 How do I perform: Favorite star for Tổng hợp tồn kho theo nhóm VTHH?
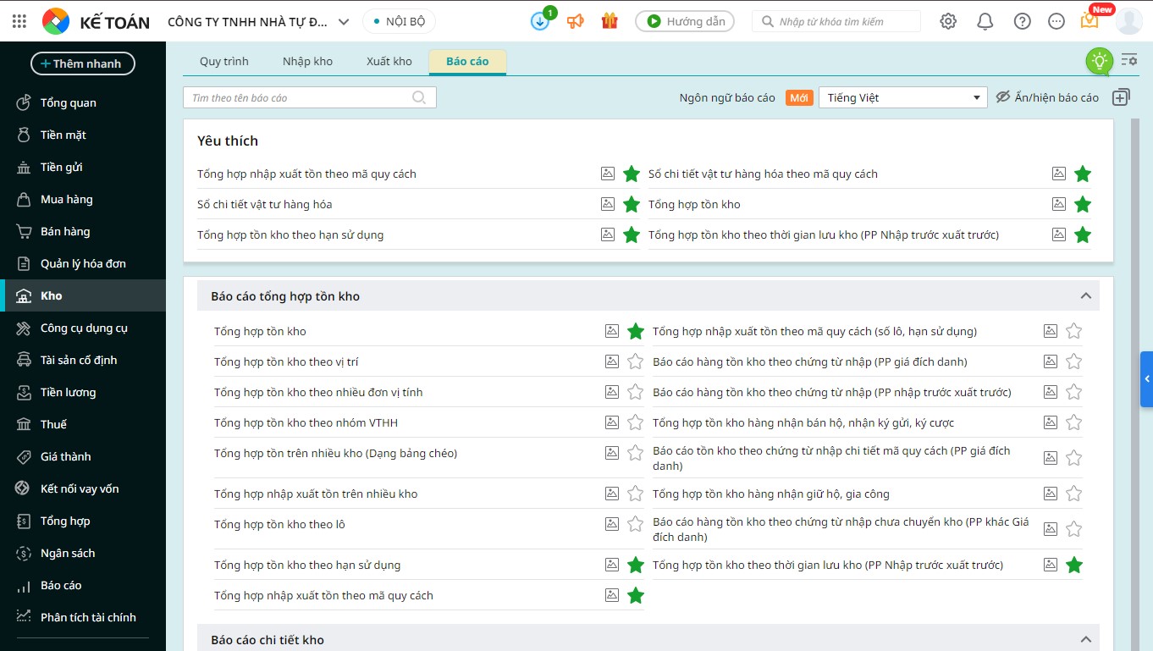coord(636,422)
